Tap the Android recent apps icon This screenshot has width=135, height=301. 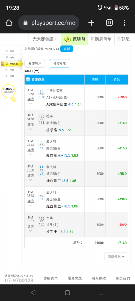pos(101,293)
